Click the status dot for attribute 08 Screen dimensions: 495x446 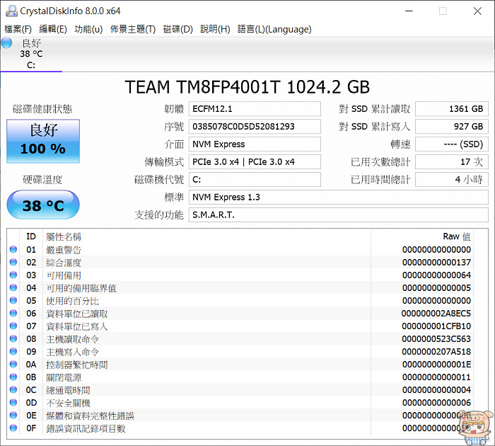pyautogui.click(x=13, y=338)
